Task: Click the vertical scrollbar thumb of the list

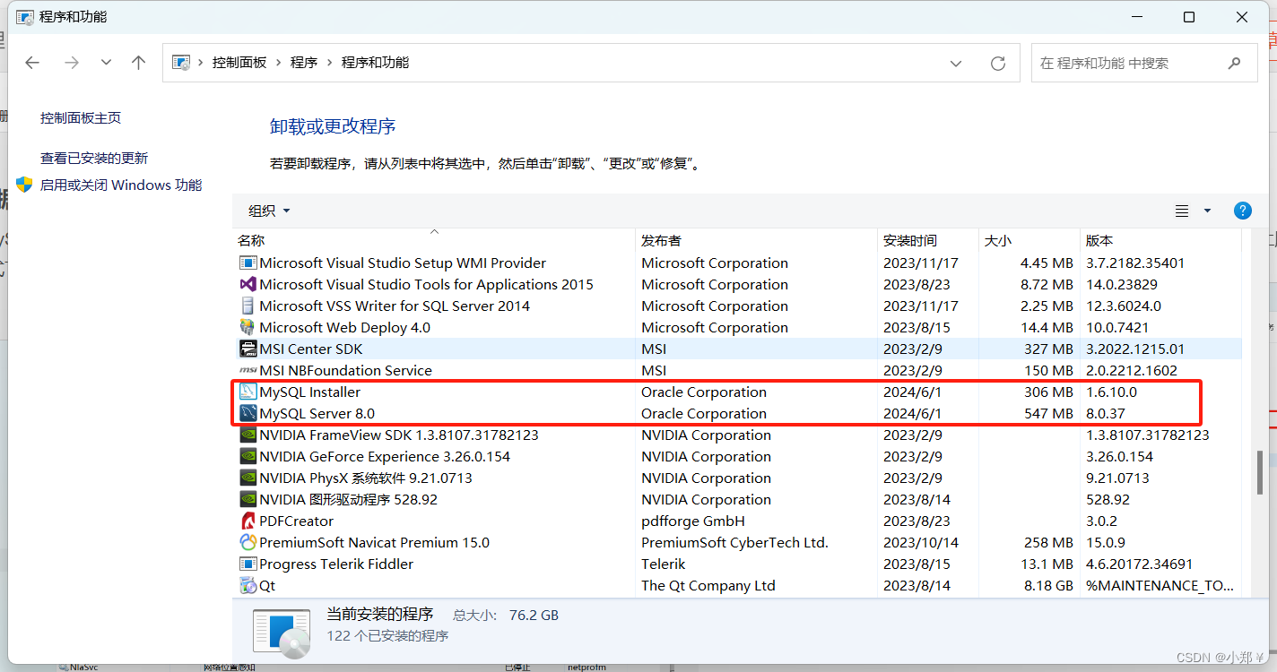Action: (x=1260, y=472)
